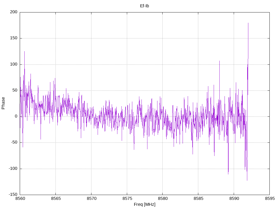This screenshot has width=277, height=208.
Task: Click the Freq [MHz] x-axis label
Action: click(x=144, y=204)
